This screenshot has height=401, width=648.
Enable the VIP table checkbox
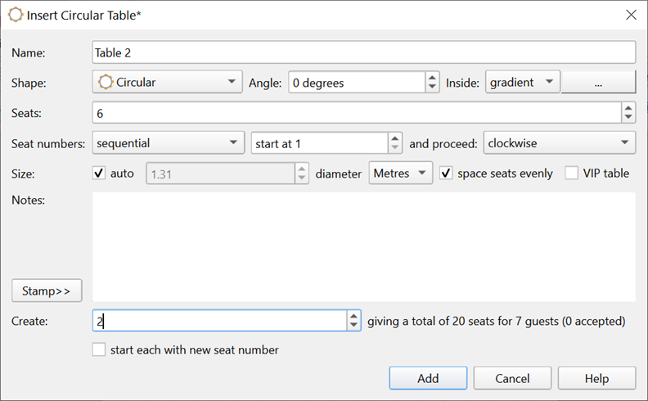(x=571, y=173)
